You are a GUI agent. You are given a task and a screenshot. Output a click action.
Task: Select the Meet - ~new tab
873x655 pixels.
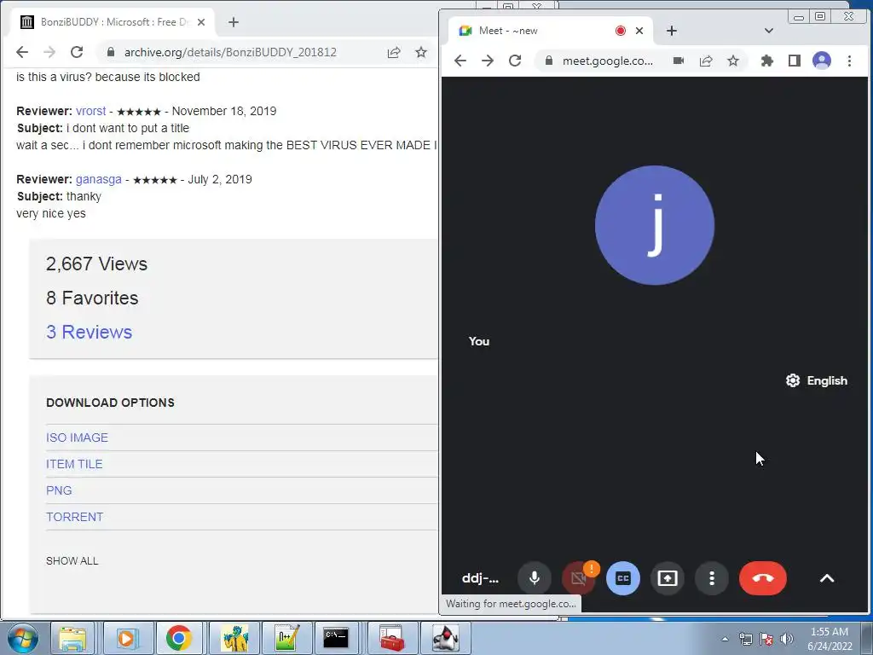pyautogui.click(x=552, y=31)
